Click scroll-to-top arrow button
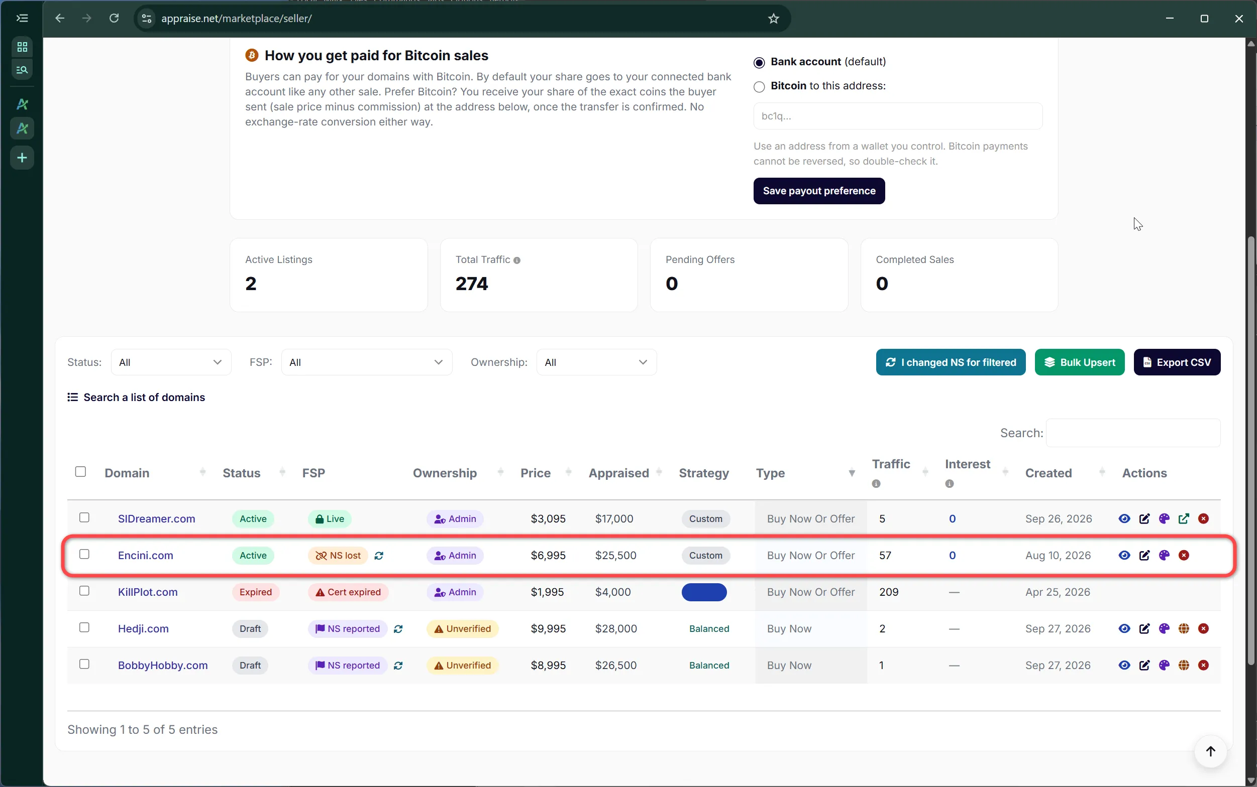Screen dimensions: 1257x787 pyautogui.click(x=1210, y=751)
